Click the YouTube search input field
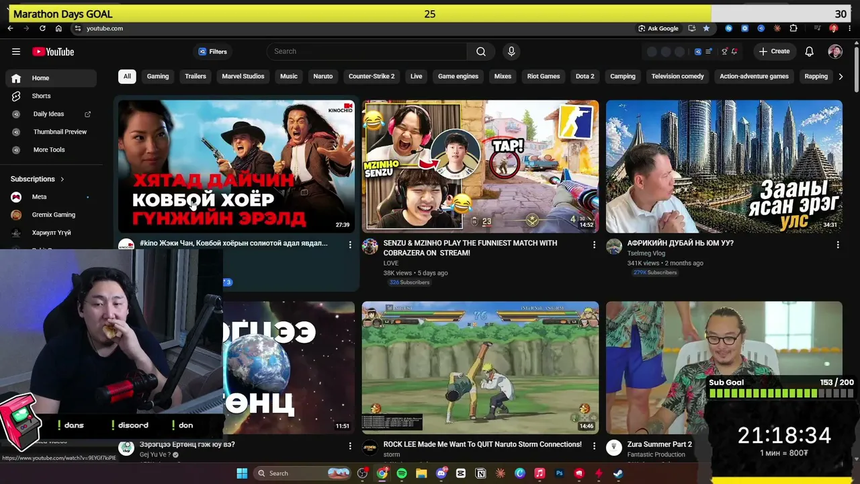 click(367, 52)
